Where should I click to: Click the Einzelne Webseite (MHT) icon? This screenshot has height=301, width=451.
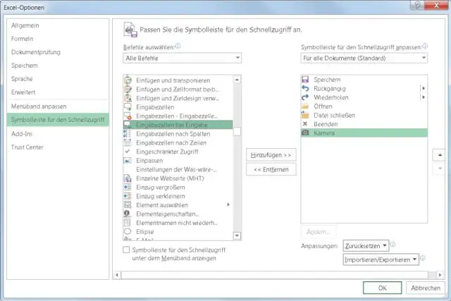click(x=128, y=178)
